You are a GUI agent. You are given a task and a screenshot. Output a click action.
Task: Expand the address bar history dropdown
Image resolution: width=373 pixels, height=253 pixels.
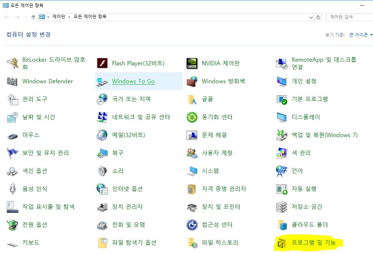tap(311, 17)
